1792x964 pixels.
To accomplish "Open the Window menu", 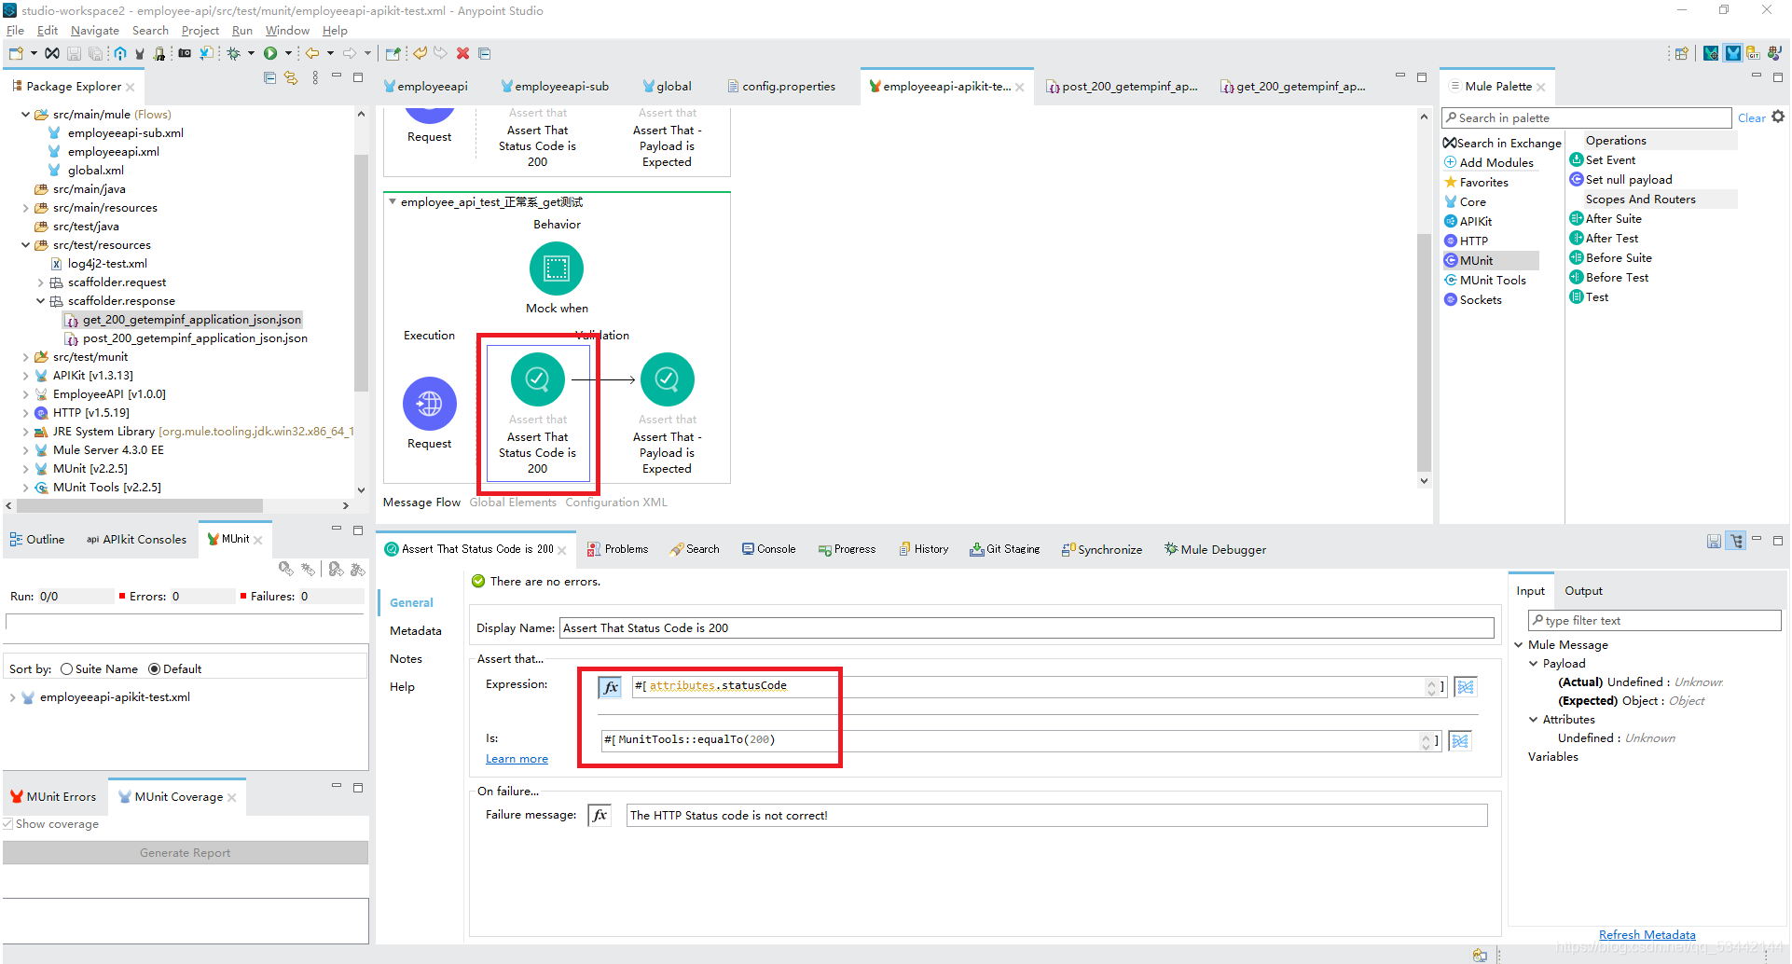I will click(x=287, y=30).
